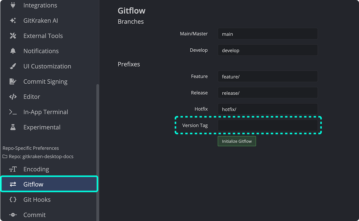The image size is (359, 221).
Task: Click inside the Version Tag field
Action: [x=268, y=125]
